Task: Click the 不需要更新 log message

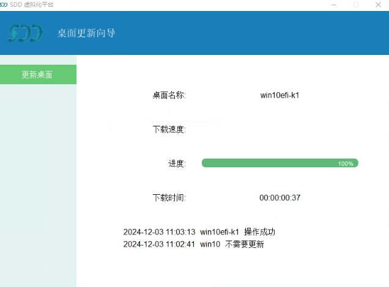Action: click(x=244, y=244)
